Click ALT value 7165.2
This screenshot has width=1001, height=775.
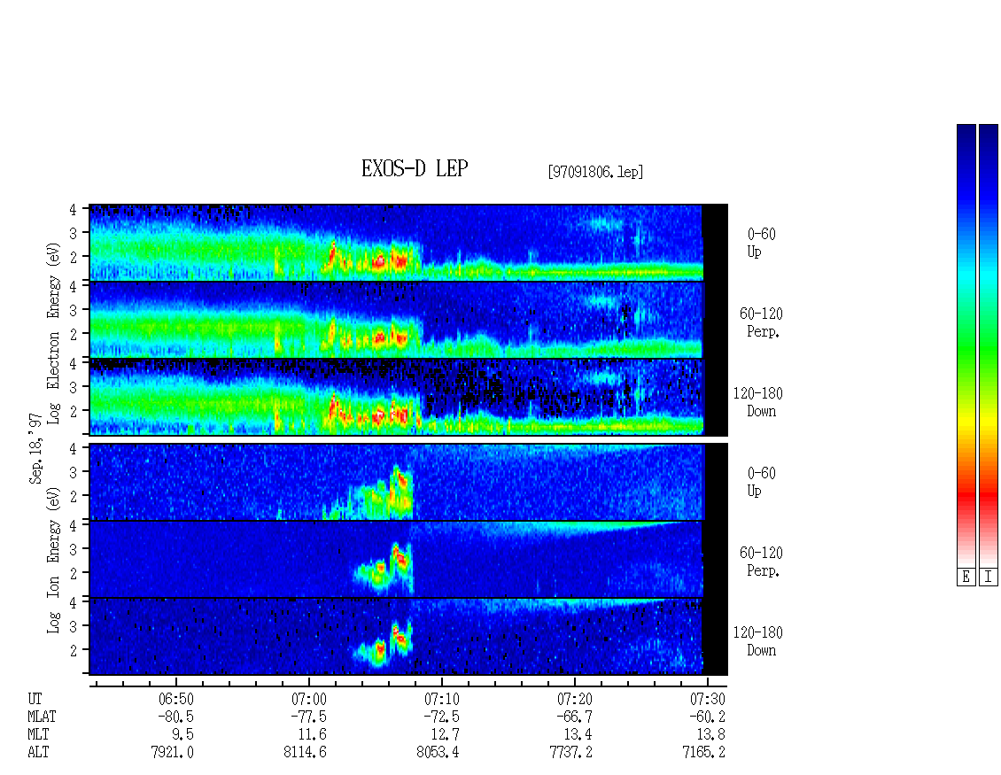[703, 752]
